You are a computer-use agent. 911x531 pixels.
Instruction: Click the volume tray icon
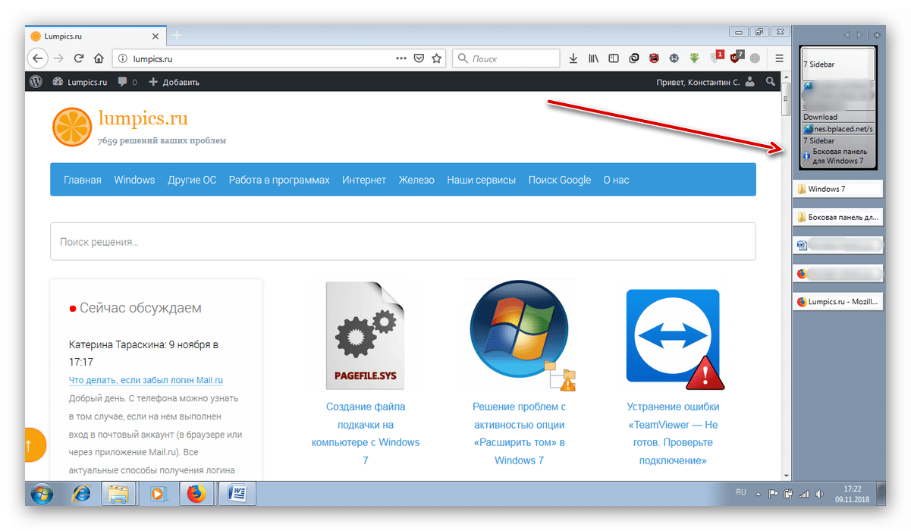pos(821,494)
